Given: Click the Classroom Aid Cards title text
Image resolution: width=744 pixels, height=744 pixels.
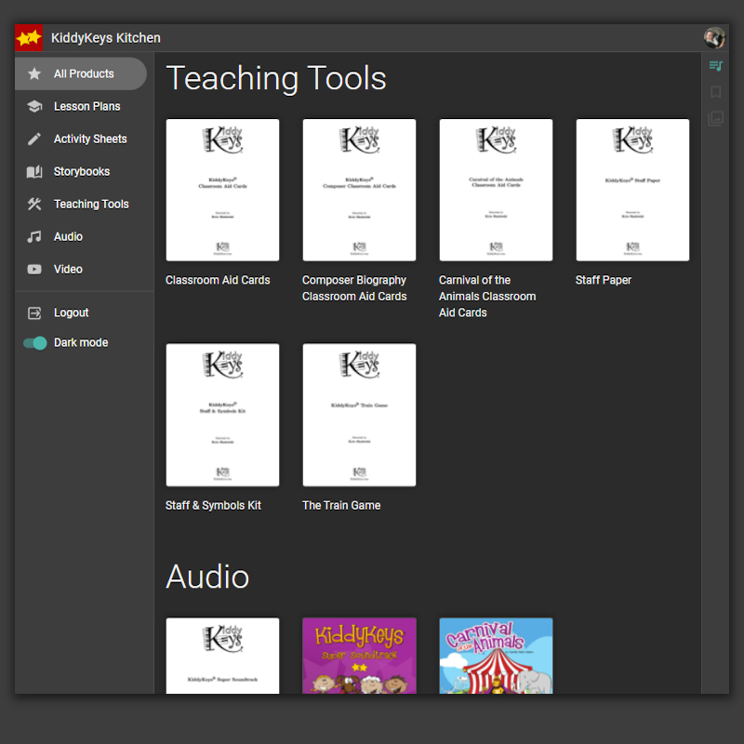Looking at the screenshot, I should coord(218,281).
